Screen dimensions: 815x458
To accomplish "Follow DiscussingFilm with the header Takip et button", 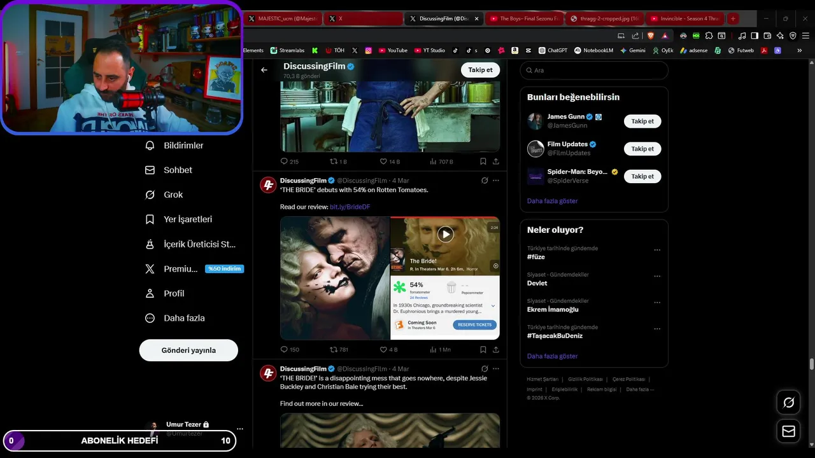I will tap(480, 70).
